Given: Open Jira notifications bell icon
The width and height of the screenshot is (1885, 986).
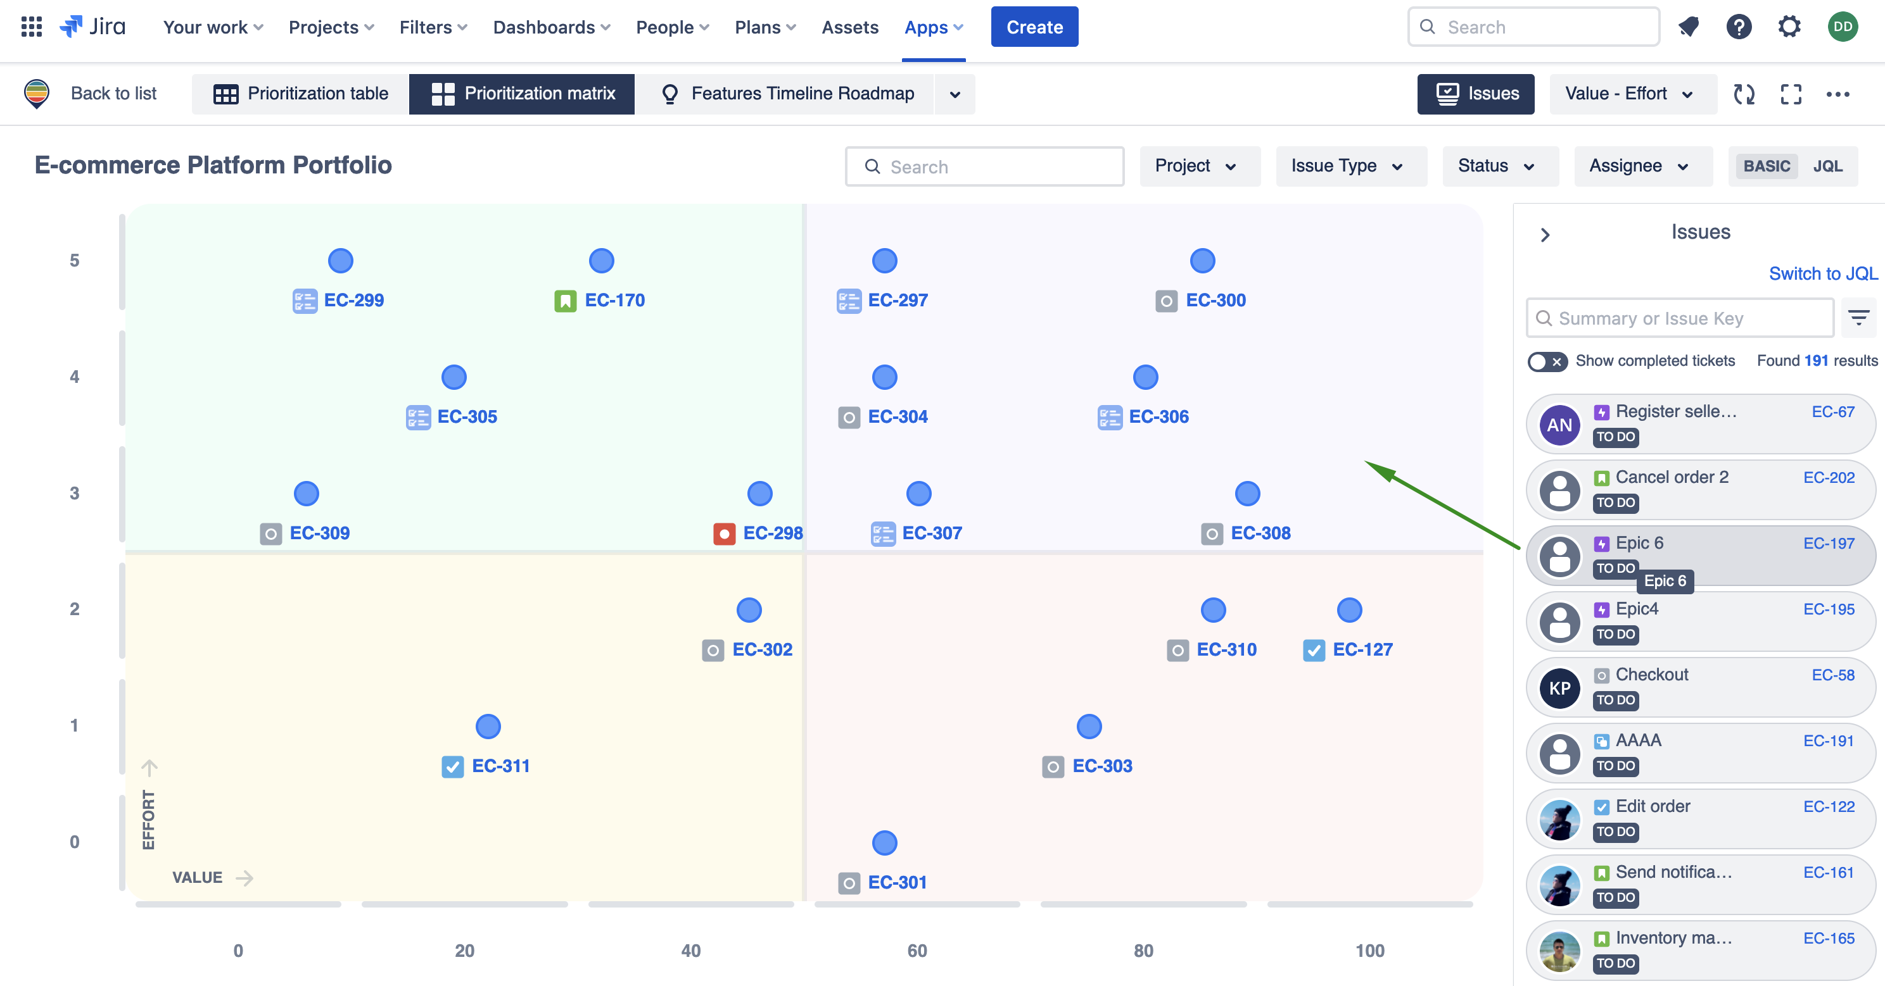Looking at the screenshot, I should [1688, 27].
